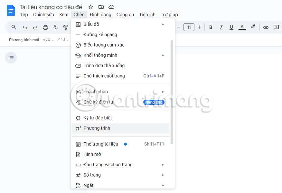Insert Đường kẻ ngang
282x193 pixels.
coord(120,35)
